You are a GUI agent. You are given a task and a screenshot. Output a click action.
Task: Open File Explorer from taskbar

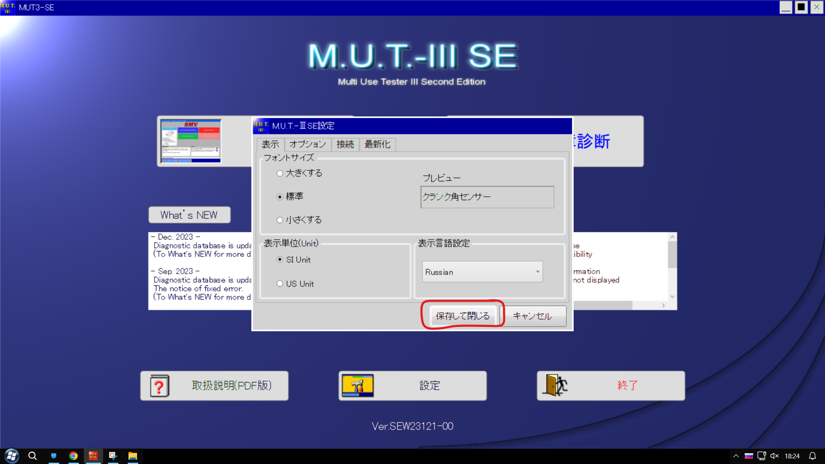point(133,456)
